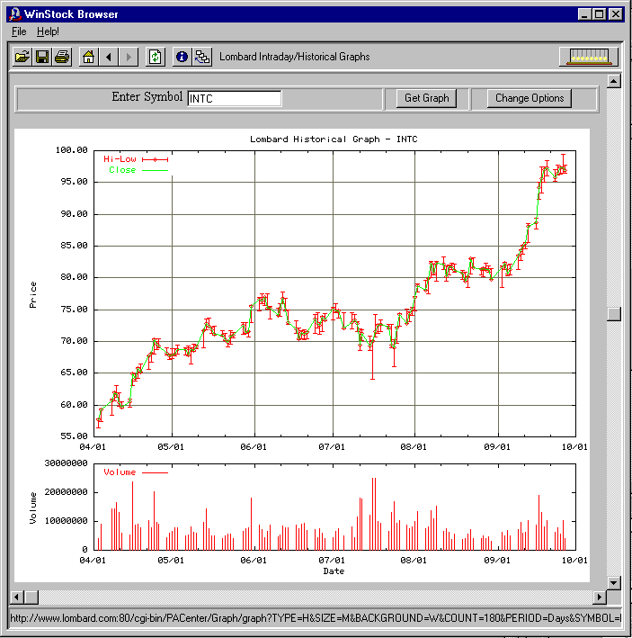Click the blue Info icon
This screenshot has height=638, width=632.
[x=182, y=57]
